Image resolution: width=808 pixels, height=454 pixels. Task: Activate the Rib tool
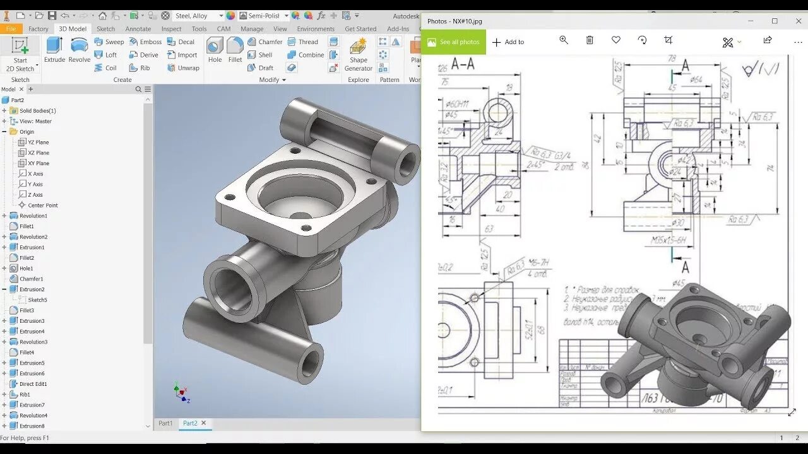pos(140,68)
